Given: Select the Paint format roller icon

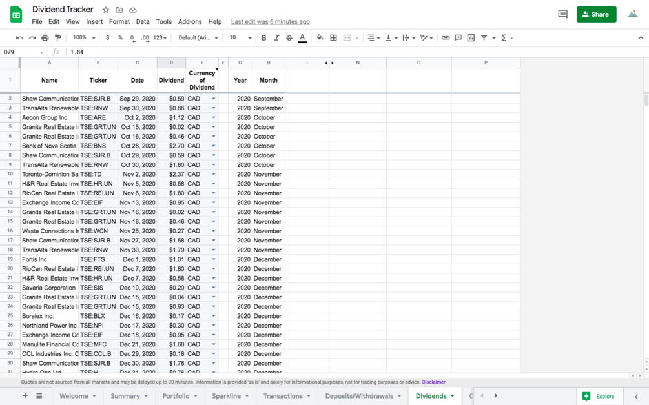Looking at the screenshot, I should [x=58, y=37].
